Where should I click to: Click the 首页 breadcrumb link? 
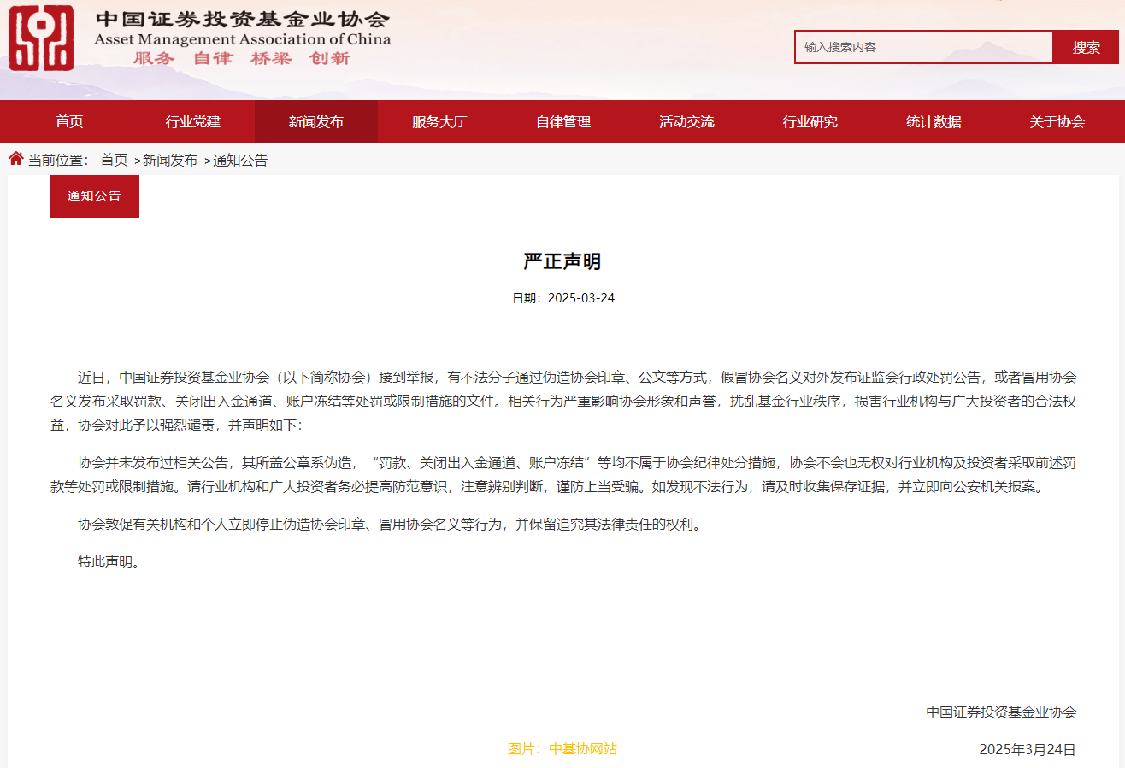click(114, 160)
